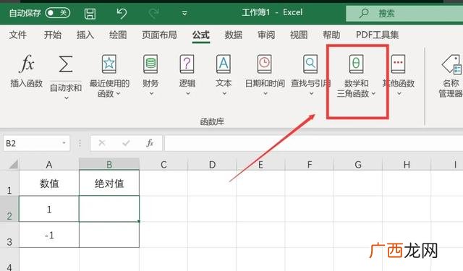Viewport: 463px width, 271px height.
Task: Switch to the 绘图 (Draw) tab
Action: pos(118,35)
